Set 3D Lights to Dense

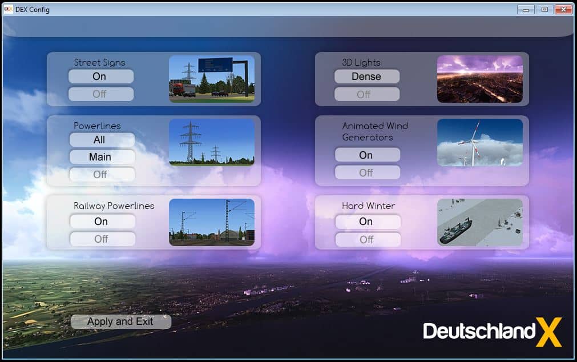pos(366,77)
